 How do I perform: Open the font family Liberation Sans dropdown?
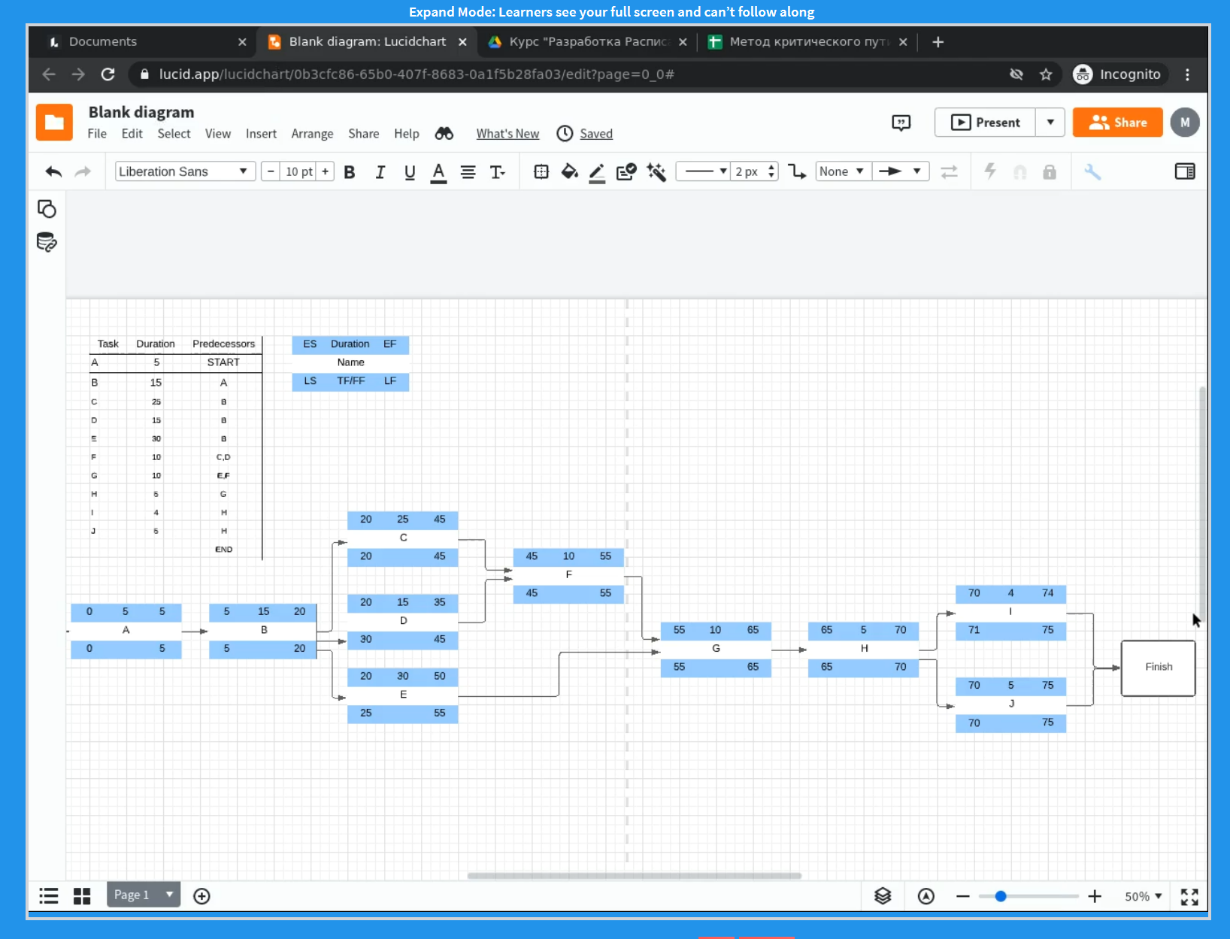[185, 171]
